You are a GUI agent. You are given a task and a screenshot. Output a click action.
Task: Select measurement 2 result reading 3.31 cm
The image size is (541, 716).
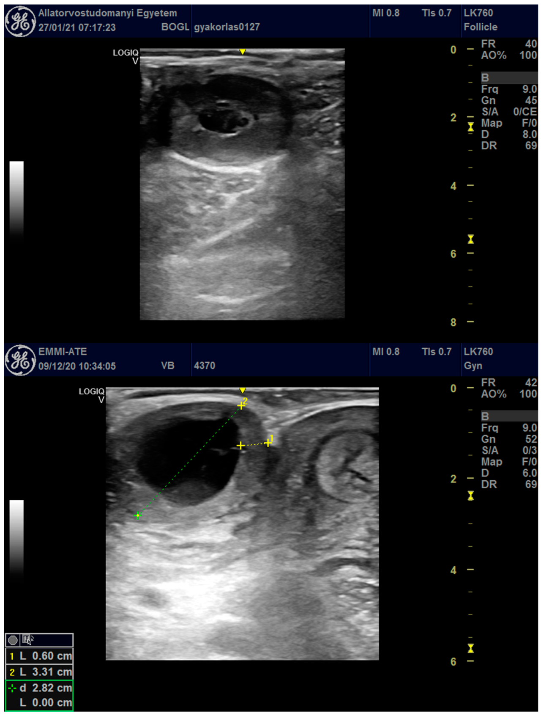coord(39,672)
